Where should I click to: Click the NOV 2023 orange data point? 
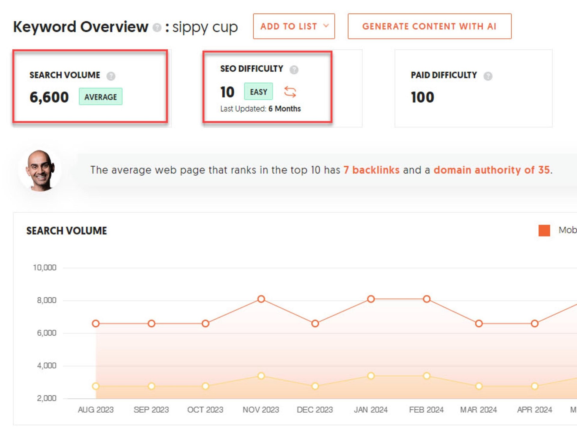point(261,299)
